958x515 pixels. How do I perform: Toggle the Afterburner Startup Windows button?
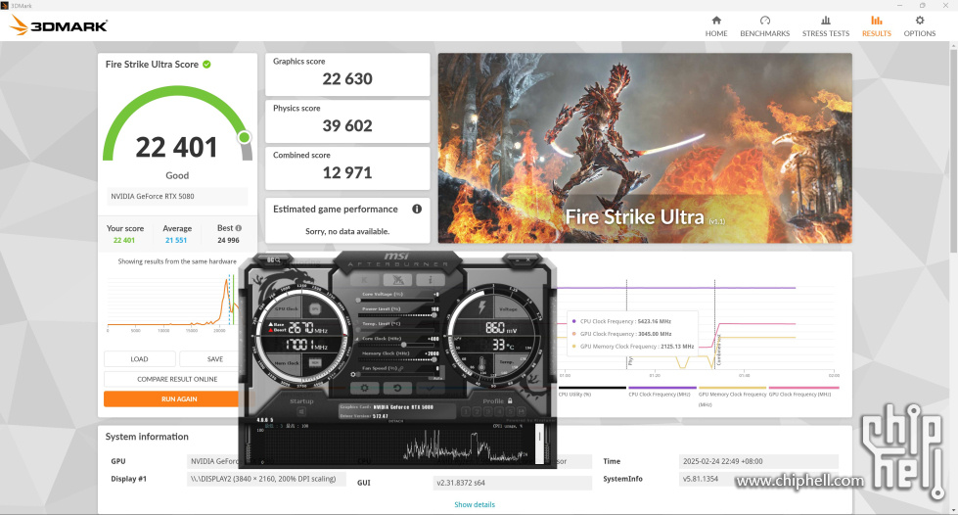coord(301,411)
